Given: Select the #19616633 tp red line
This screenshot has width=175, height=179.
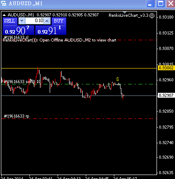Looking at the screenshot, I should [x=79, y=118].
